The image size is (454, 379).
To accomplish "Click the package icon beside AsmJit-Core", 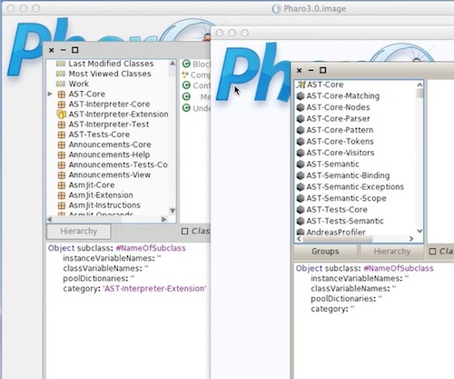I will point(62,185).
